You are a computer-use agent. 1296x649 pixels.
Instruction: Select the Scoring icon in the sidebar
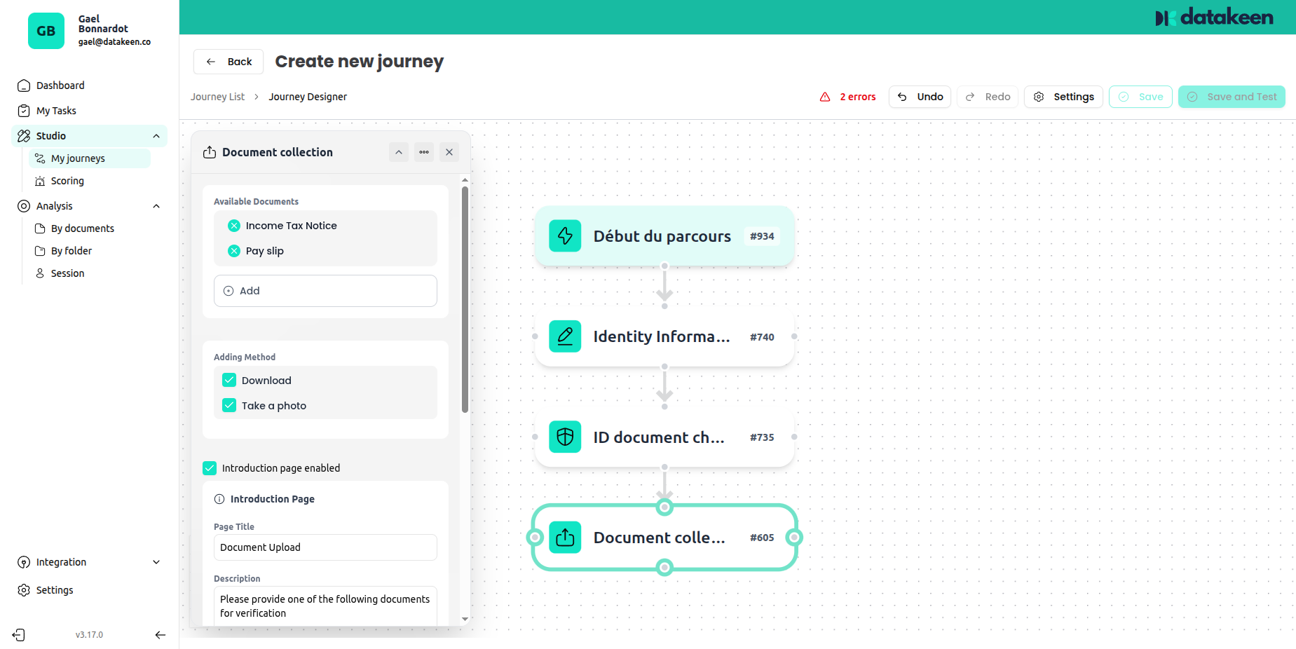tap(40, 181)
